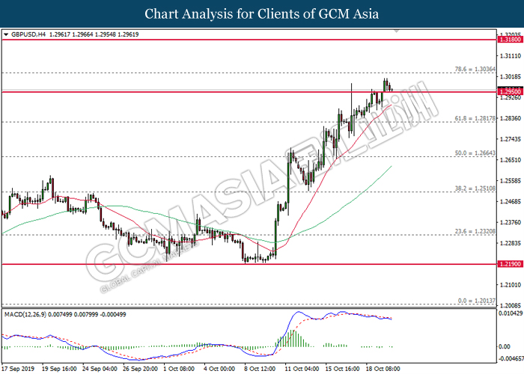Image resolution: width=524 pixels, height=374 pixels.
Task: Click the 4 Oct 00:00 time label
Action: coord(219,369)
